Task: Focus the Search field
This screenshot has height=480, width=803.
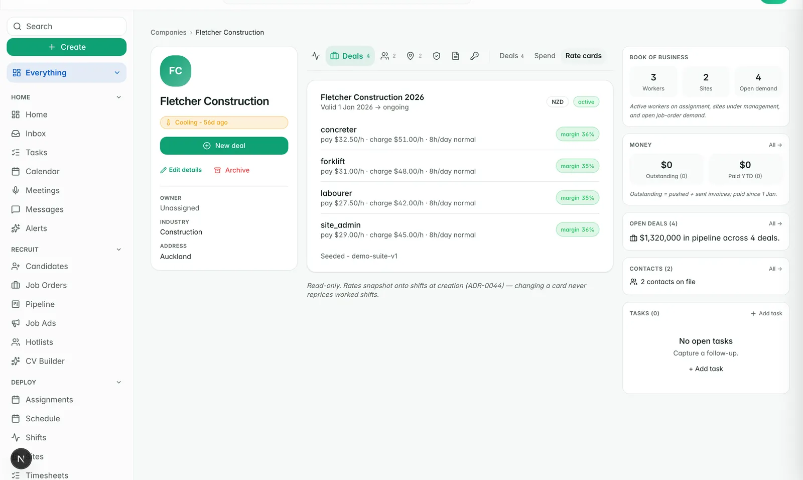Action: pyautogui.click(x=66, y=27)
